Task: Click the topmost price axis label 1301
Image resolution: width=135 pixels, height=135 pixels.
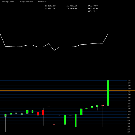Action: tap(129, 80)
